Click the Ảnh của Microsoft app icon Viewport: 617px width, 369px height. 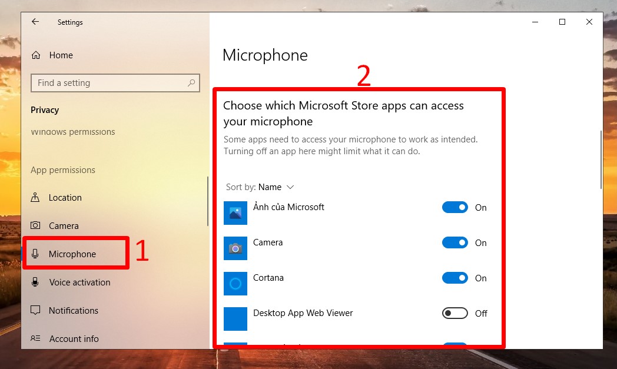[x=235, y=213]
